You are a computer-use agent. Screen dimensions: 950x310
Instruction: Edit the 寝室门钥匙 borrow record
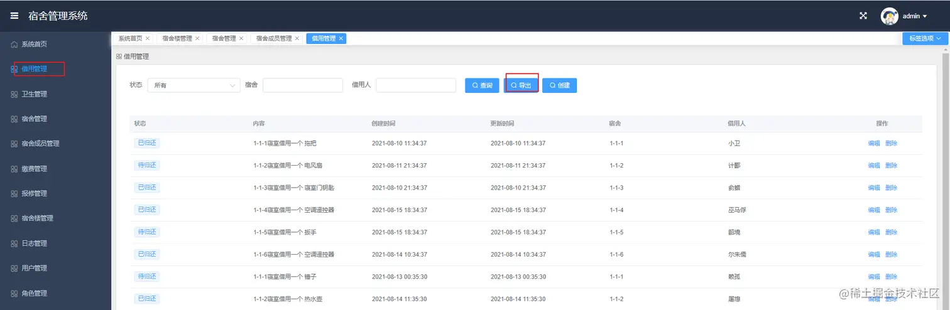pyautogui.click(x=874, y=188)
